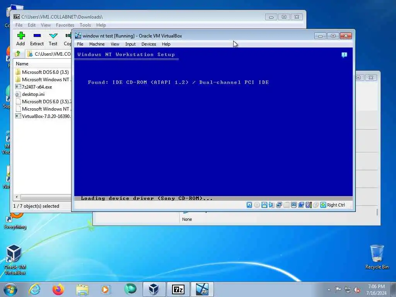
Task: Go up one folder level in 7-Zip
Action: coord(18,54)
